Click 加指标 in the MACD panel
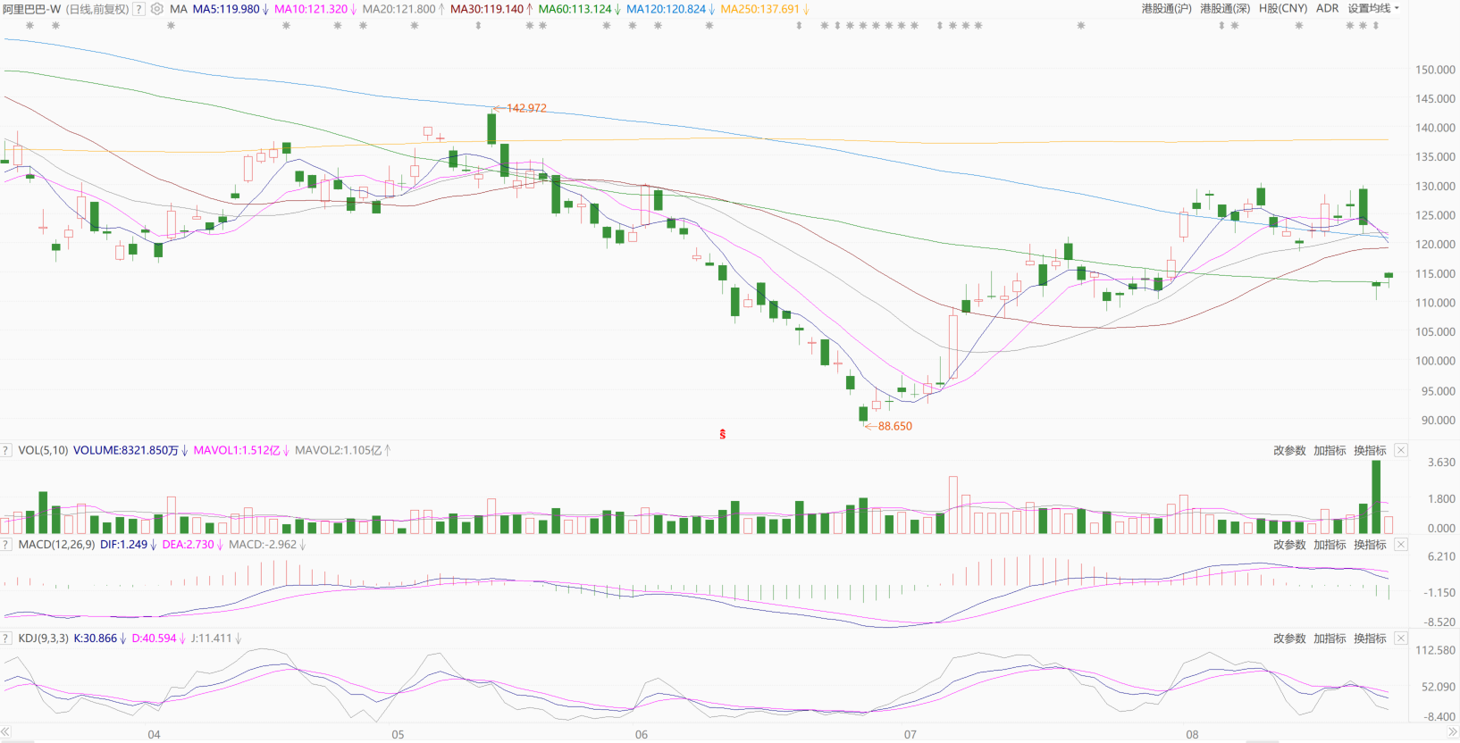This screenshot has width=1460, height=743. click(x=1330, y=545)
